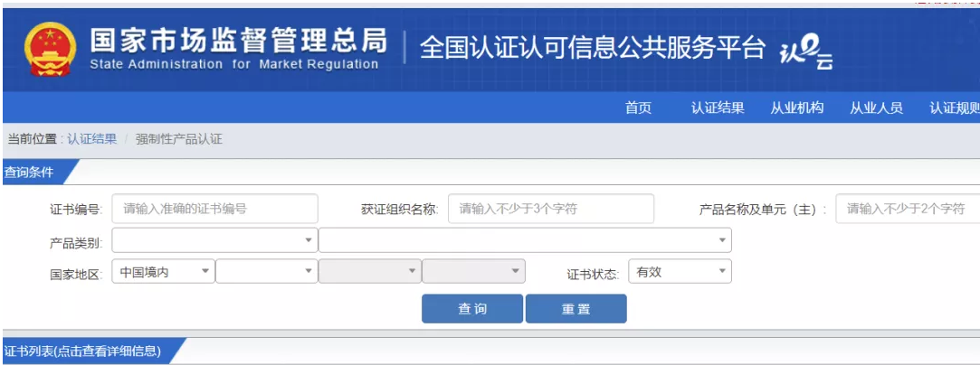Click the 国家市场监督管理总局 heading
The image size is (980, 365).
tap(238, 42)
